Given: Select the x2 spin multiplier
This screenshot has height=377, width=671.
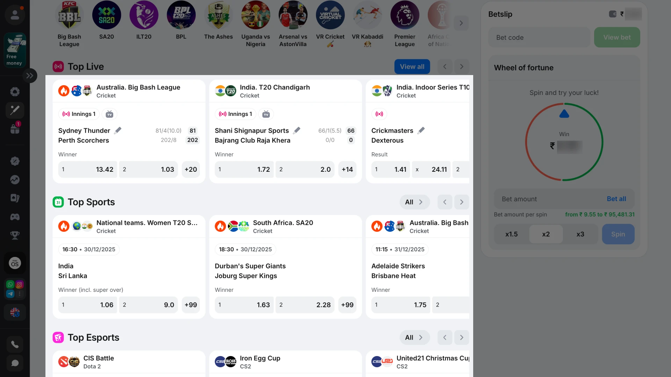Looking at the screenshot, I should [546, 234].
